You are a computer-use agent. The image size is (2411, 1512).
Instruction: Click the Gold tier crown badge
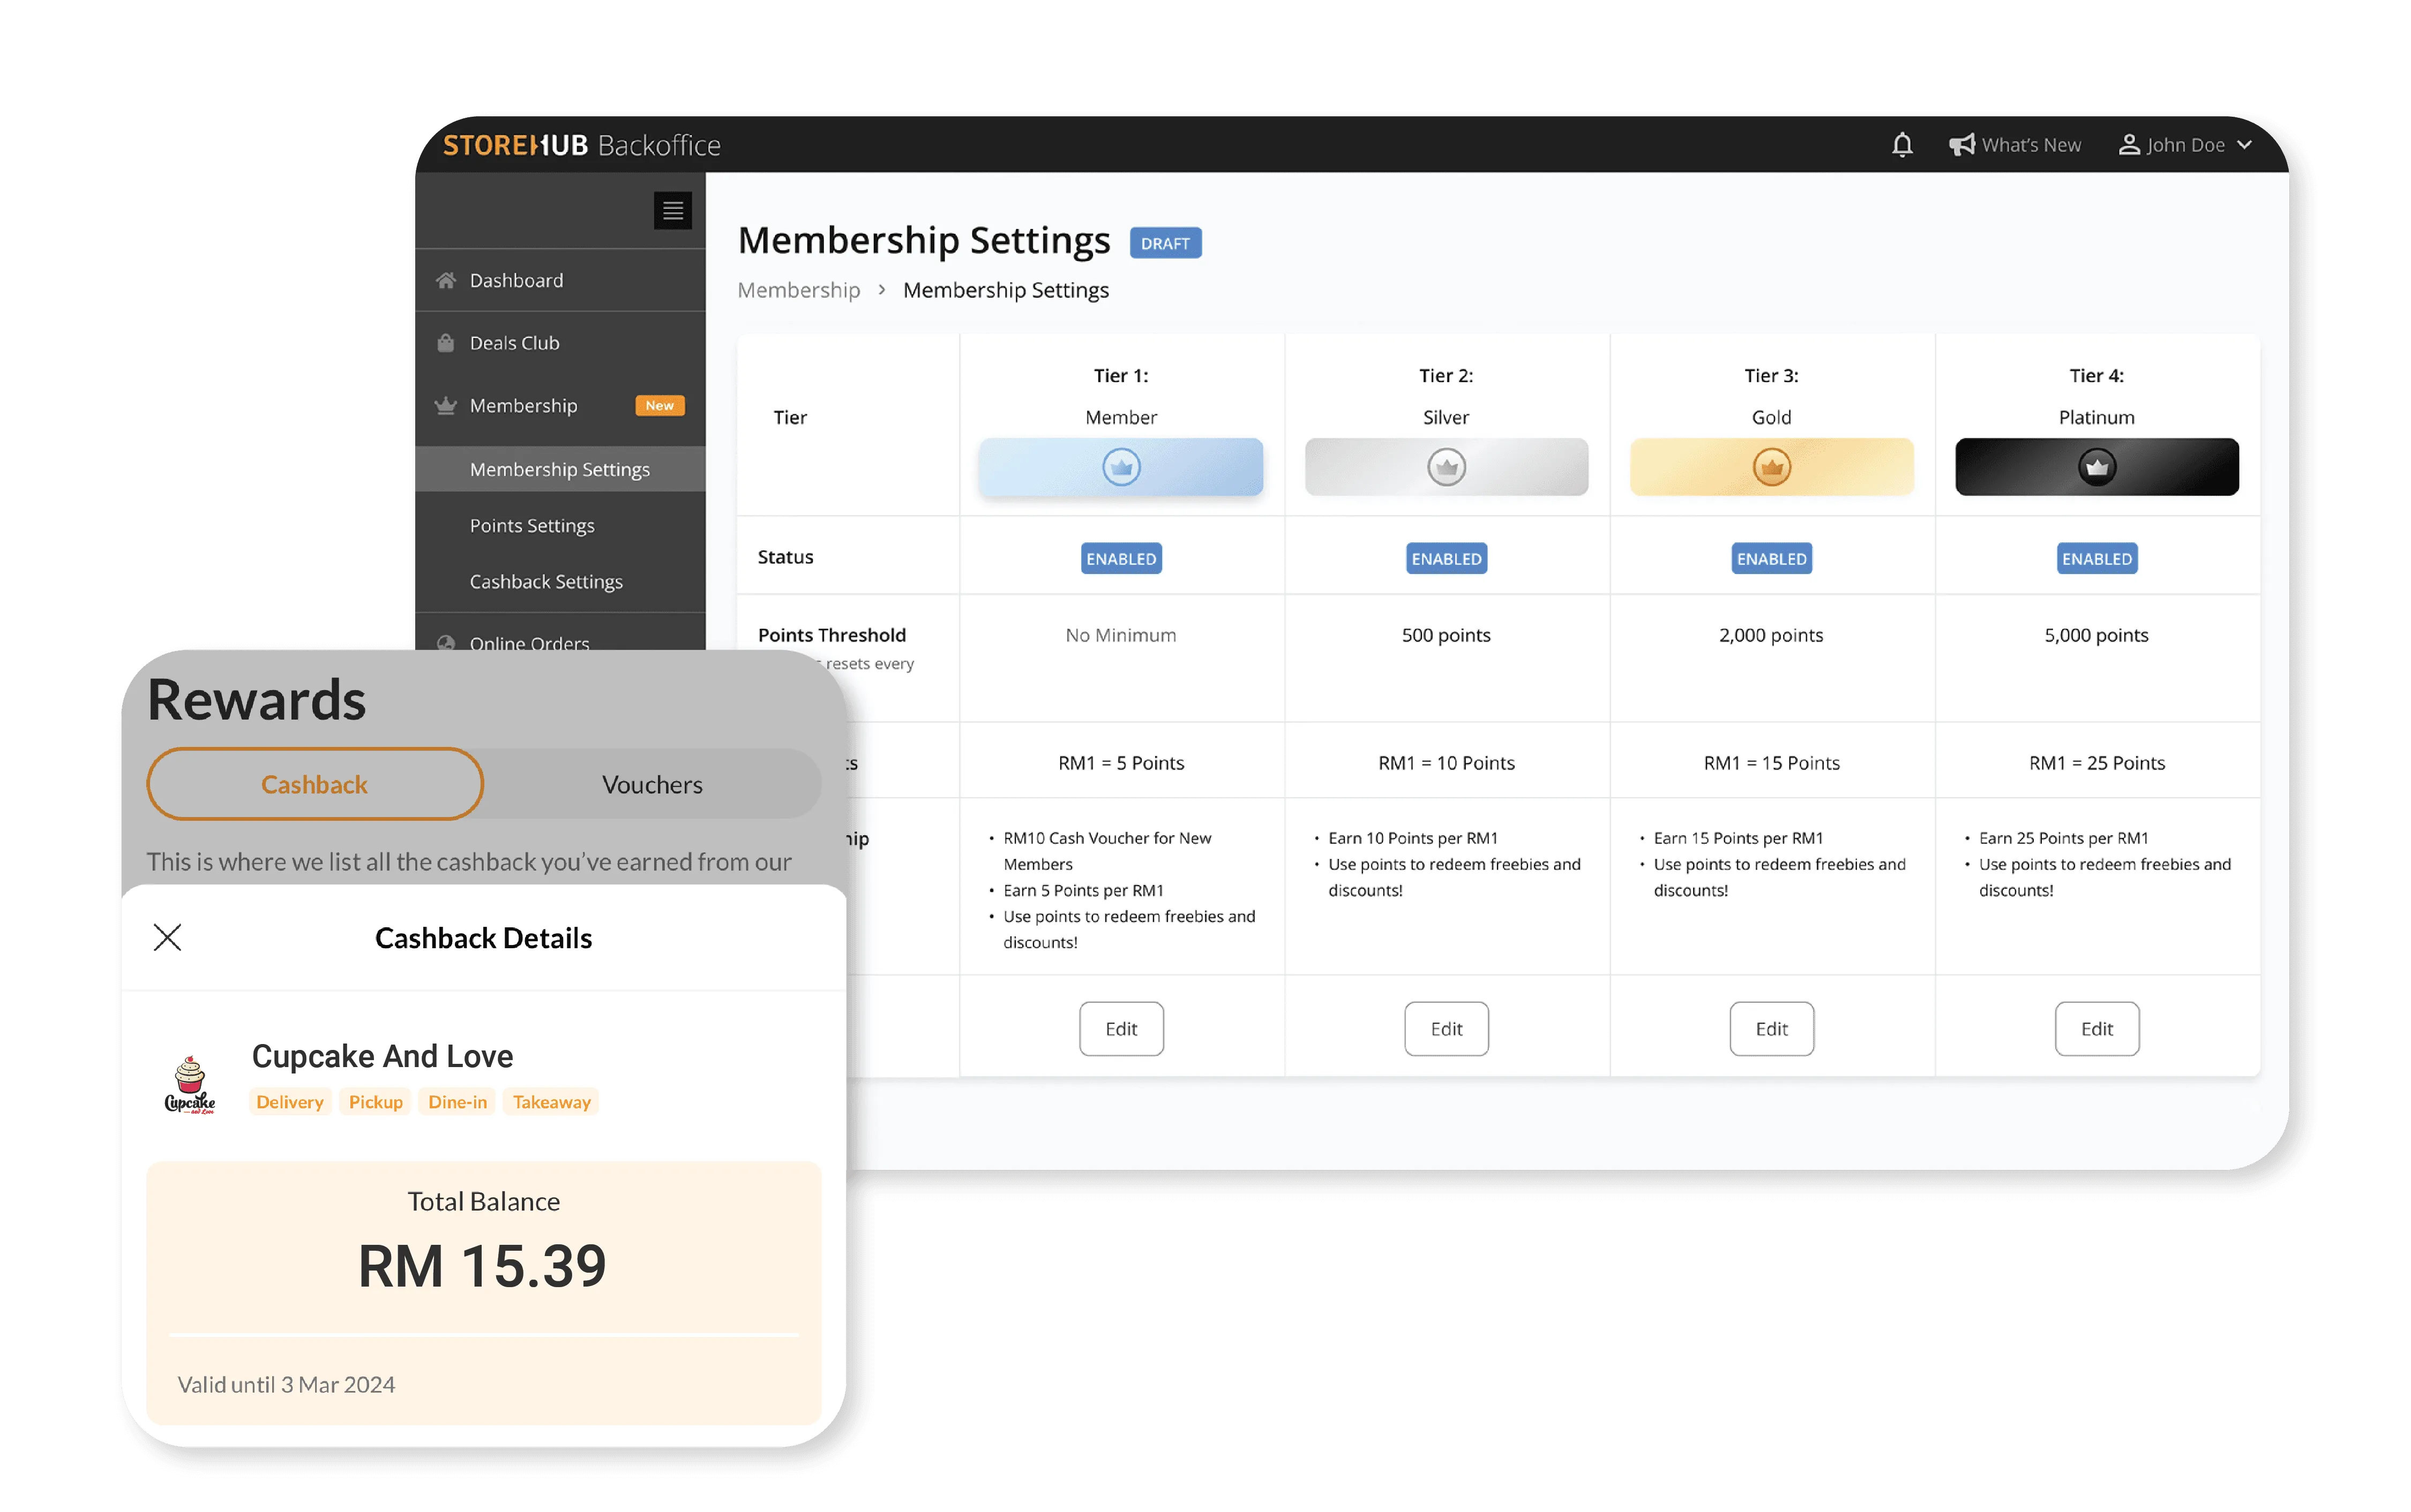point(1771,466)
